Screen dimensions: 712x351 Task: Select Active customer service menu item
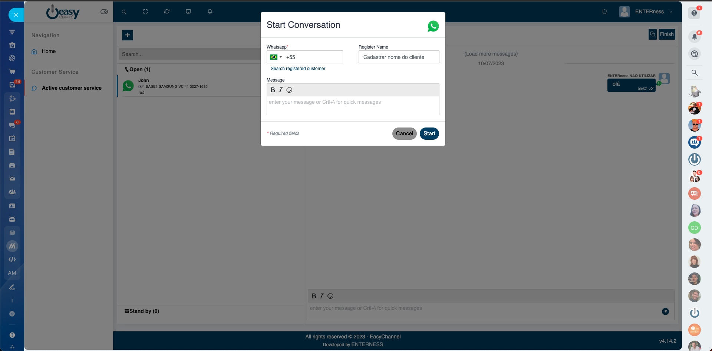click(x=72, y=88)
